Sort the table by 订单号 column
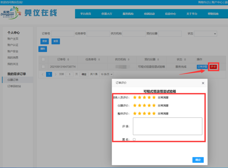Screen dimensions: 228x168 pyautogui.click(x=68, y=59)
